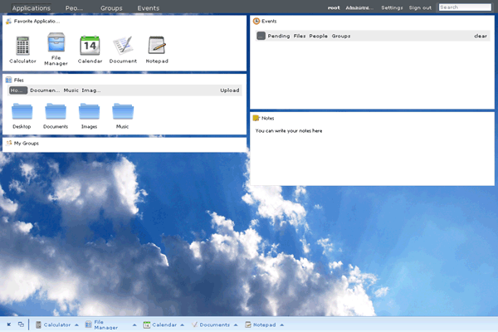
Task: Open the Calendar favorite application icon
Action: pyautogui.click(x=90, y=49)
